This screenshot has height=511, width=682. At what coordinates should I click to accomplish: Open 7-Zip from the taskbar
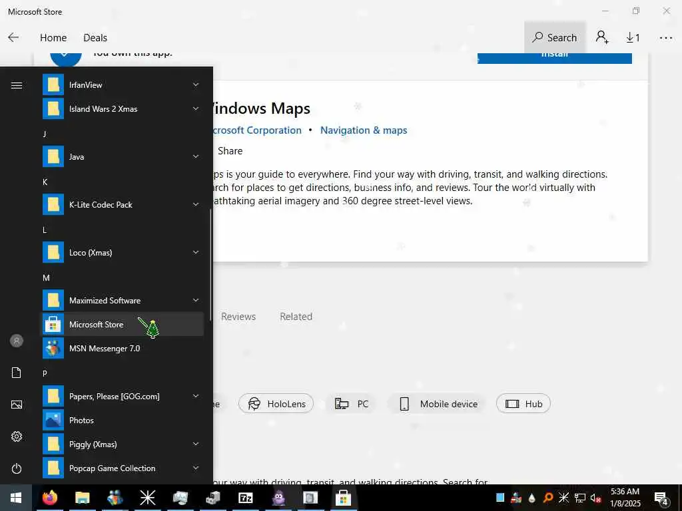point(245,498)
